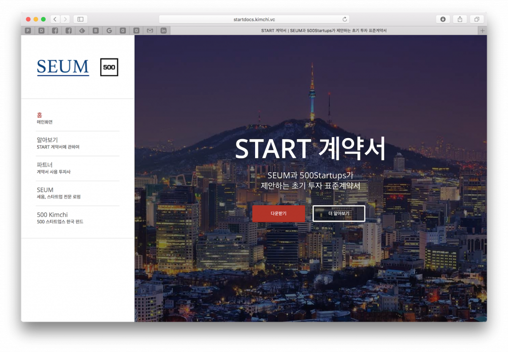
Task: Add a new tab with the plus button
Action: pos(482,30)
